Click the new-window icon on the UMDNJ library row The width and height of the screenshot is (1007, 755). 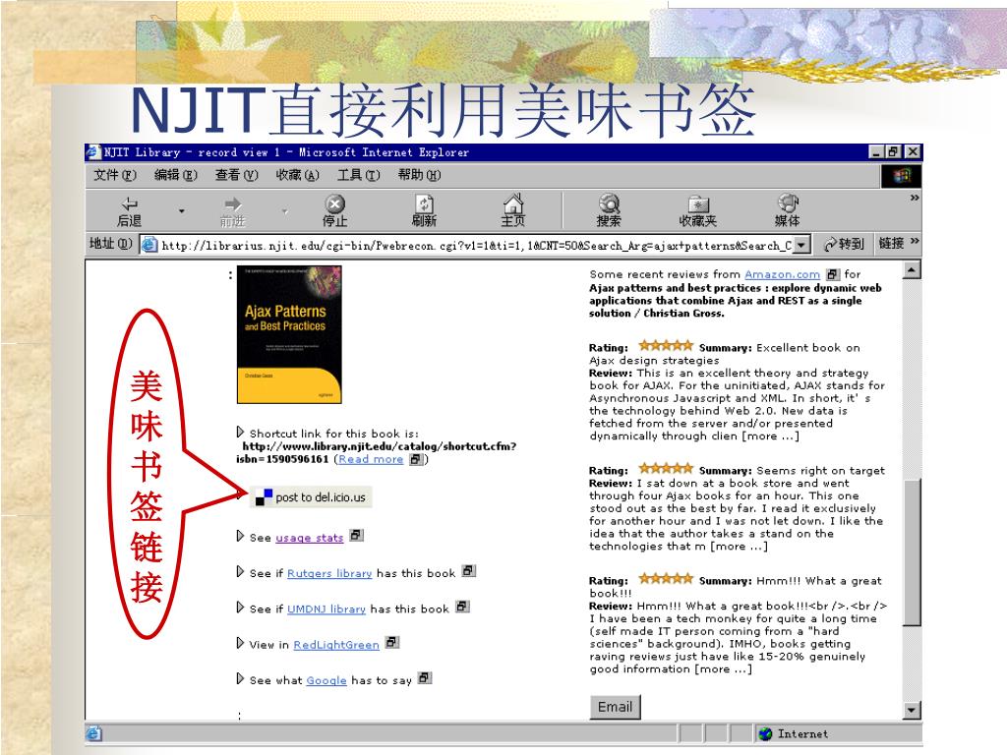pos(462,606)
